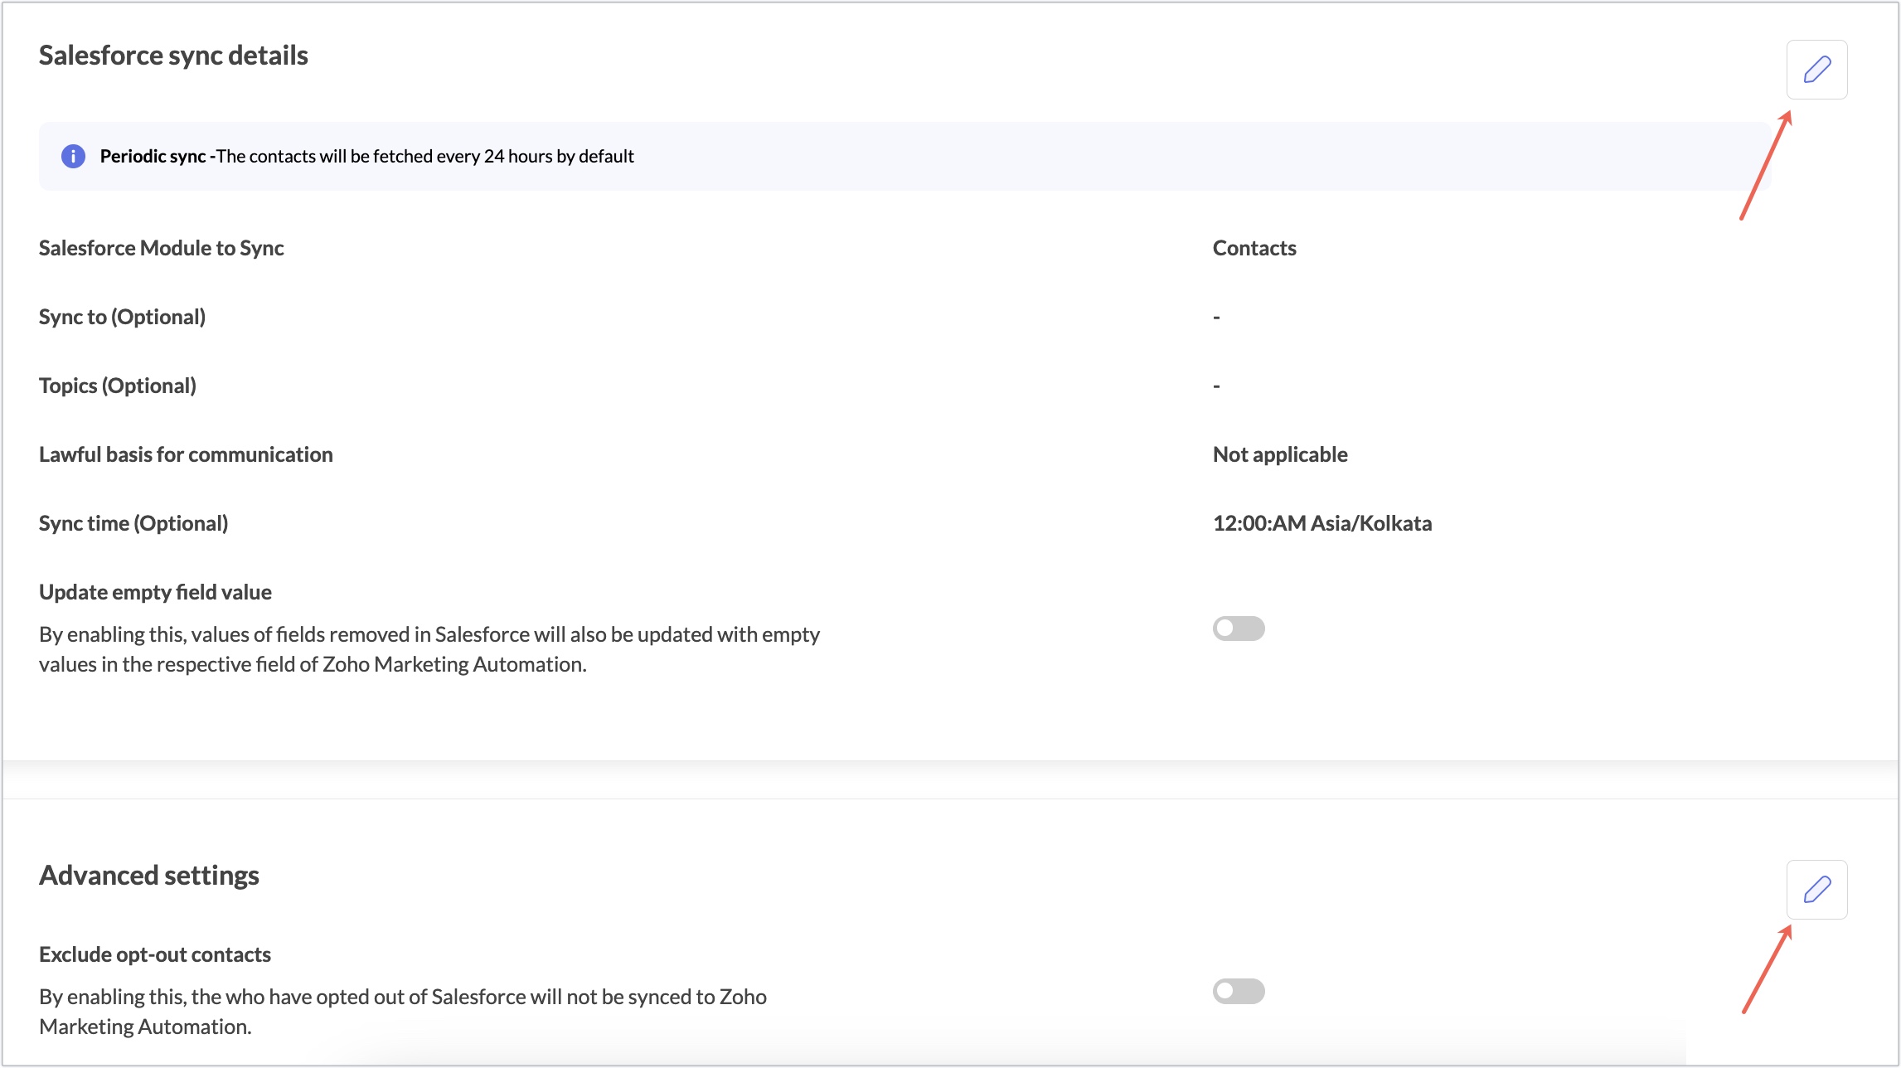Image resolution: width=1901 pixels, height=1068 pixels.
Task: Edit Salesforce sync details with pencil icon
Action: coord(1816,70)
